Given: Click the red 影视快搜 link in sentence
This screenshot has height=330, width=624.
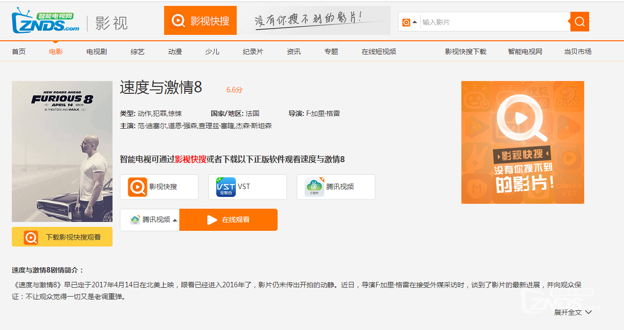Looking at the screenshot, I should point(191,159).
